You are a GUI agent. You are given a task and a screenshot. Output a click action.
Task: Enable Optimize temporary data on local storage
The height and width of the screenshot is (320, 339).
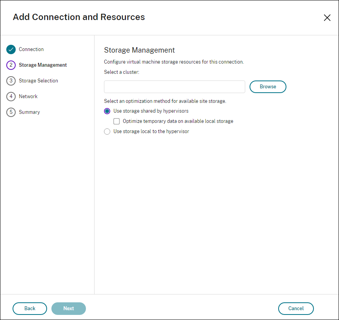pyautogui.click(x=116, y=121)
